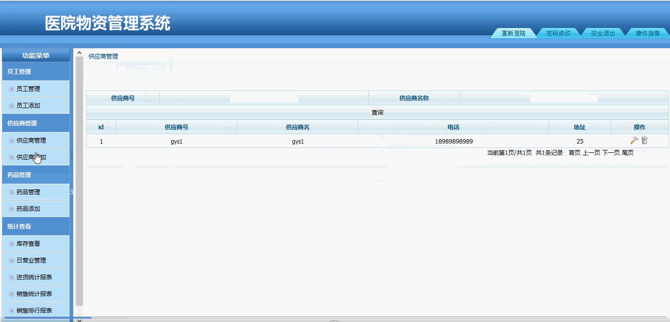Click sidebar scrollbar up arrow
The image size is (670, 322).
click(80, 53)
